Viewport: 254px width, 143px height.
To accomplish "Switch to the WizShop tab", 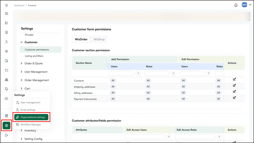I will [99, 39].
